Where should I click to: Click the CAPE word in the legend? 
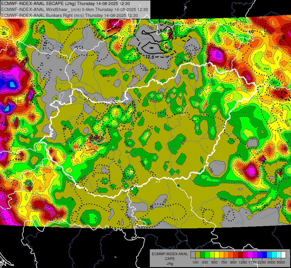[x=170, y=258]
